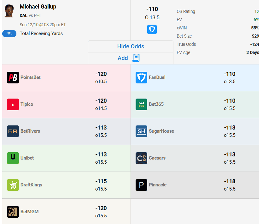Viewport: 263px width, 224px height.
Task: Click the Bet365 logo icon
Action: pyautogui.click(x=142, y=105)
